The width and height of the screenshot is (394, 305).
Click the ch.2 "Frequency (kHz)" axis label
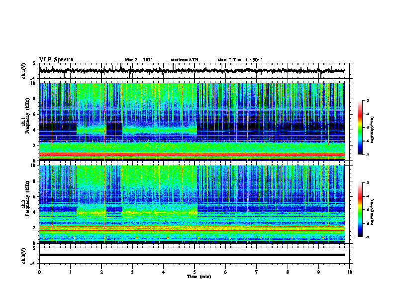tap(28, 198)
